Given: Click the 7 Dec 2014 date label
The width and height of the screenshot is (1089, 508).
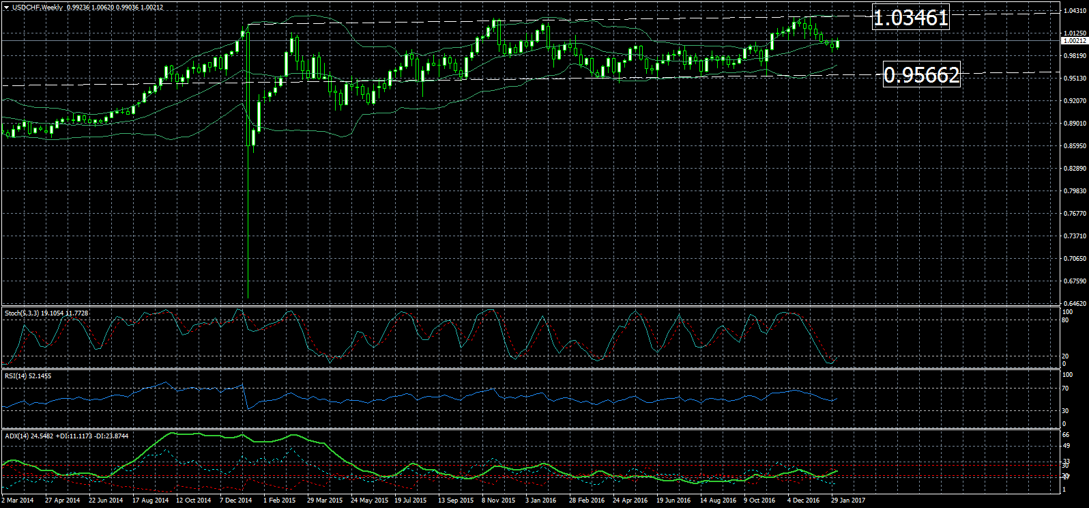Looking at the screenshot, I should pos(235,500).
